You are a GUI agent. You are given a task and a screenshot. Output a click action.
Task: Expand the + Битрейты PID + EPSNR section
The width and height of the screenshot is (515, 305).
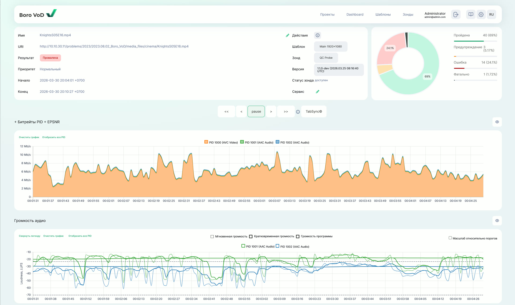tap(37, 122)
